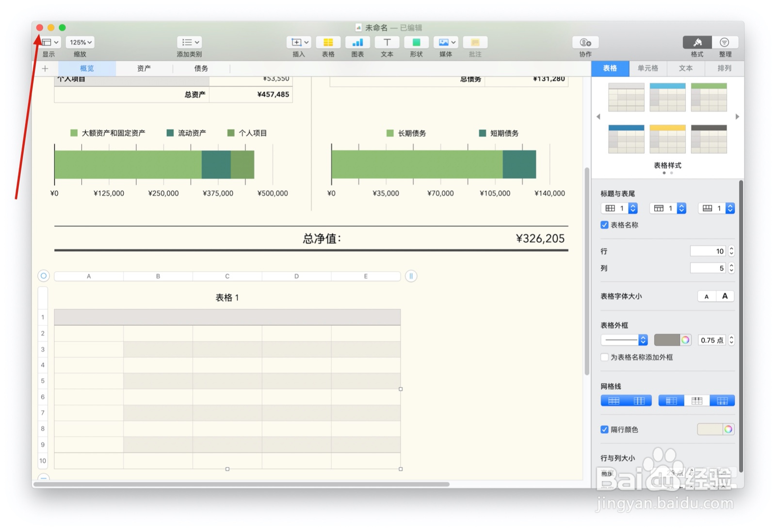
Task: Switch to the 债务 sheet tab
Action: tap(201, 68)
